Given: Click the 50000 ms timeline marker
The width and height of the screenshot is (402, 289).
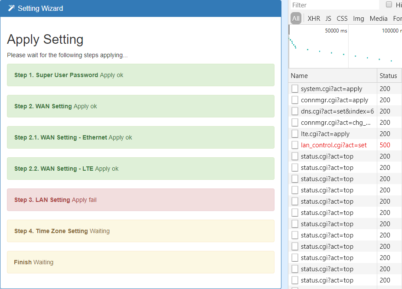Looking at the screenshot, I should pyautogui.click(x=336, y=30).
